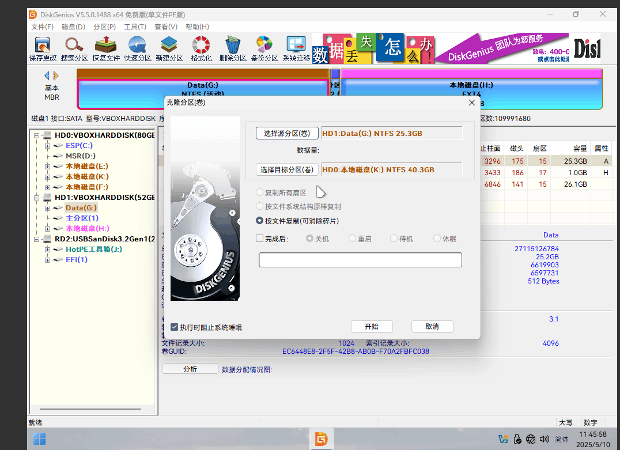Click the HD1 VBOXHARDDISK disk icon in tree
Screen dimensions: 620x450
(47, 197)
